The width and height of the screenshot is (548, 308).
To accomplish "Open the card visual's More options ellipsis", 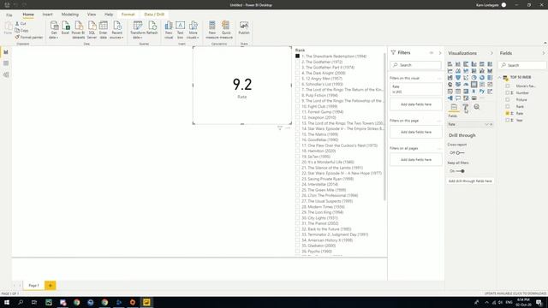I will click(x=288, y=128).
